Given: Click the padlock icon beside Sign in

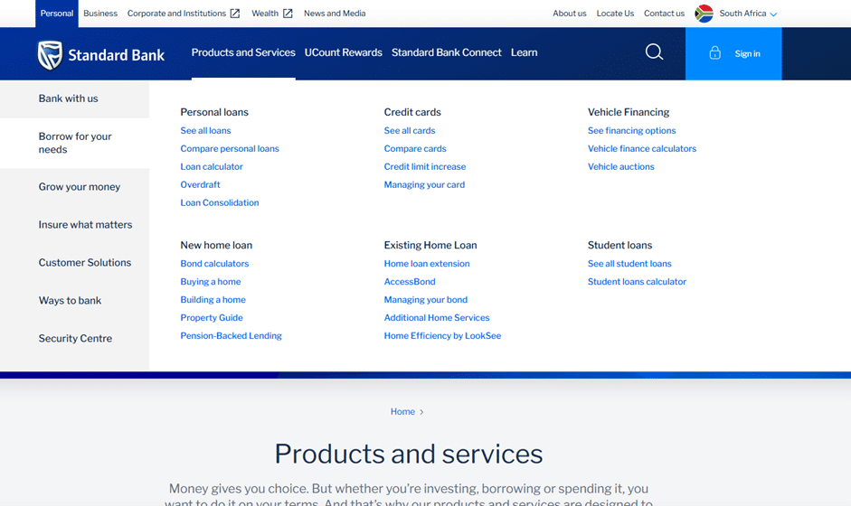Looking at the screenshot, I should [714, 52].
